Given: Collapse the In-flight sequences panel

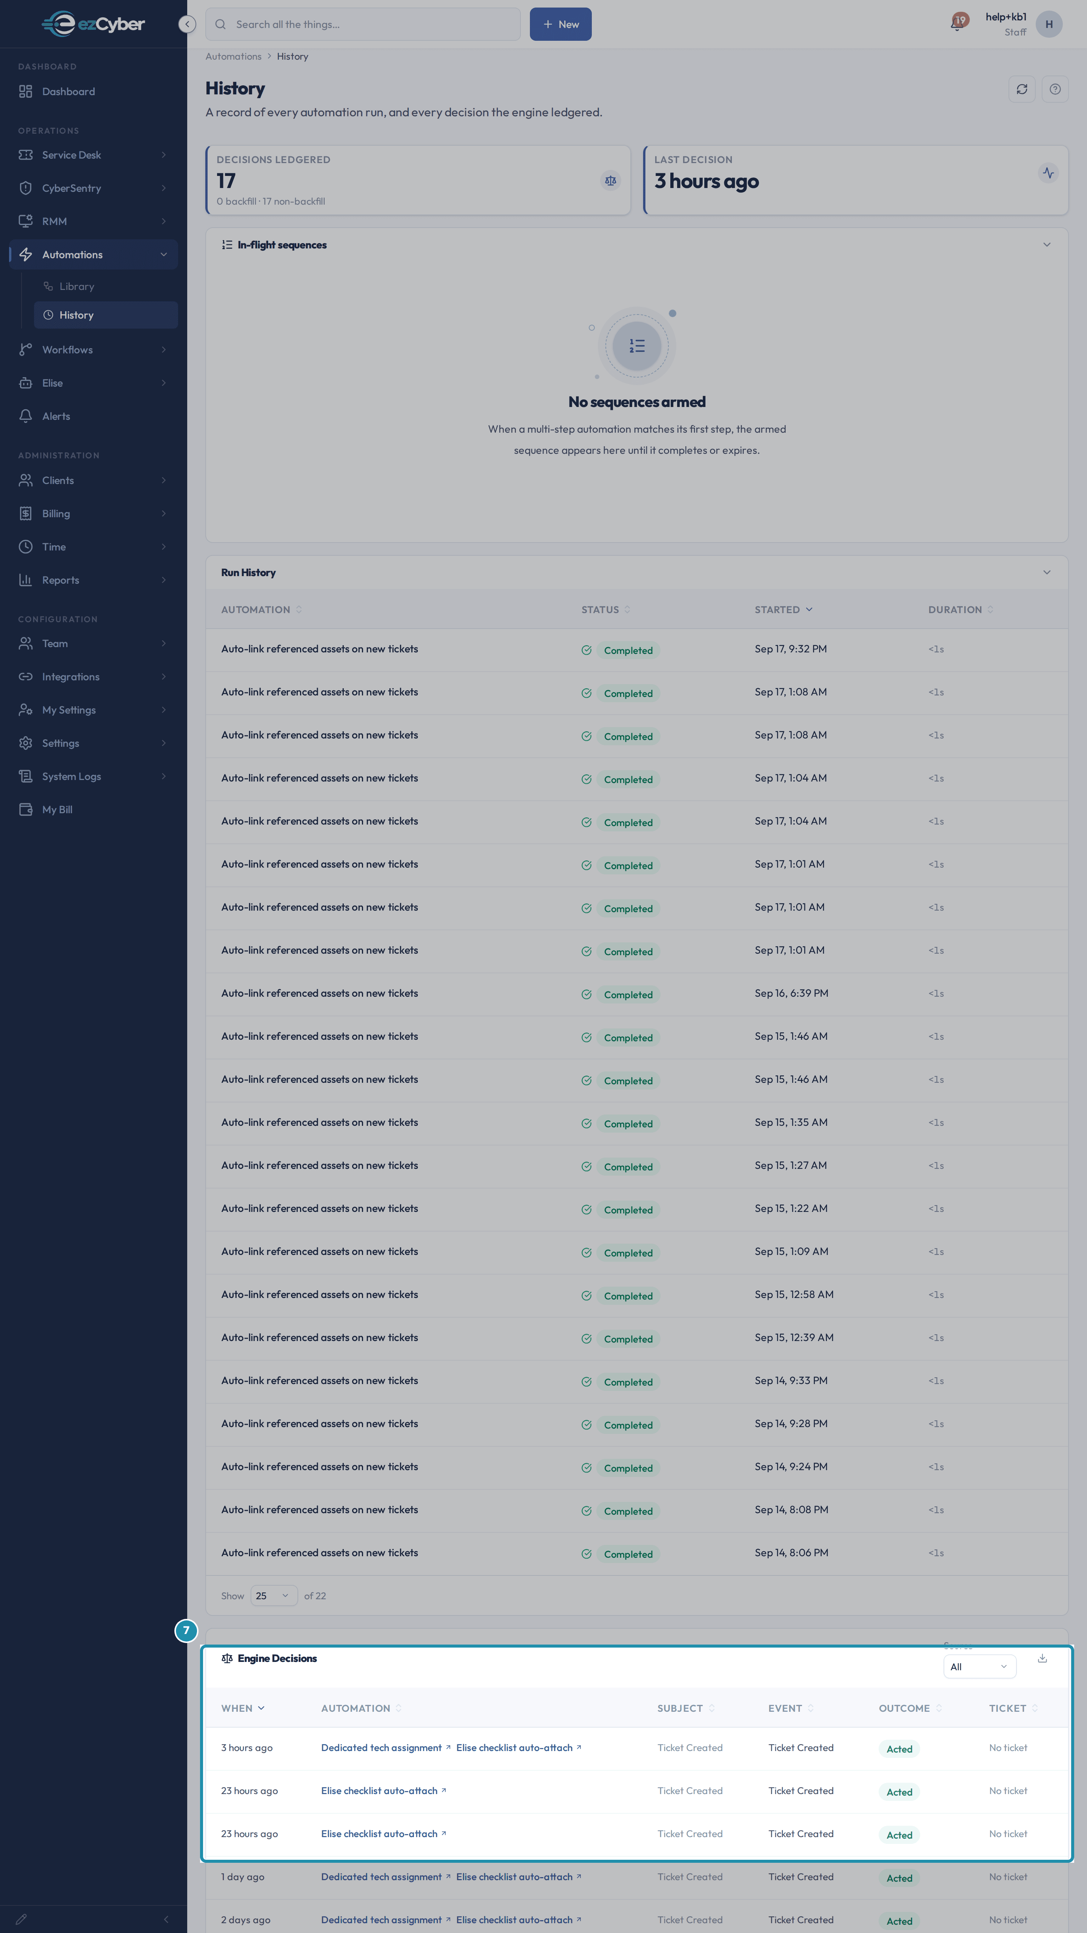Looking at the screenshot, I should click(x=1047, y=245).
